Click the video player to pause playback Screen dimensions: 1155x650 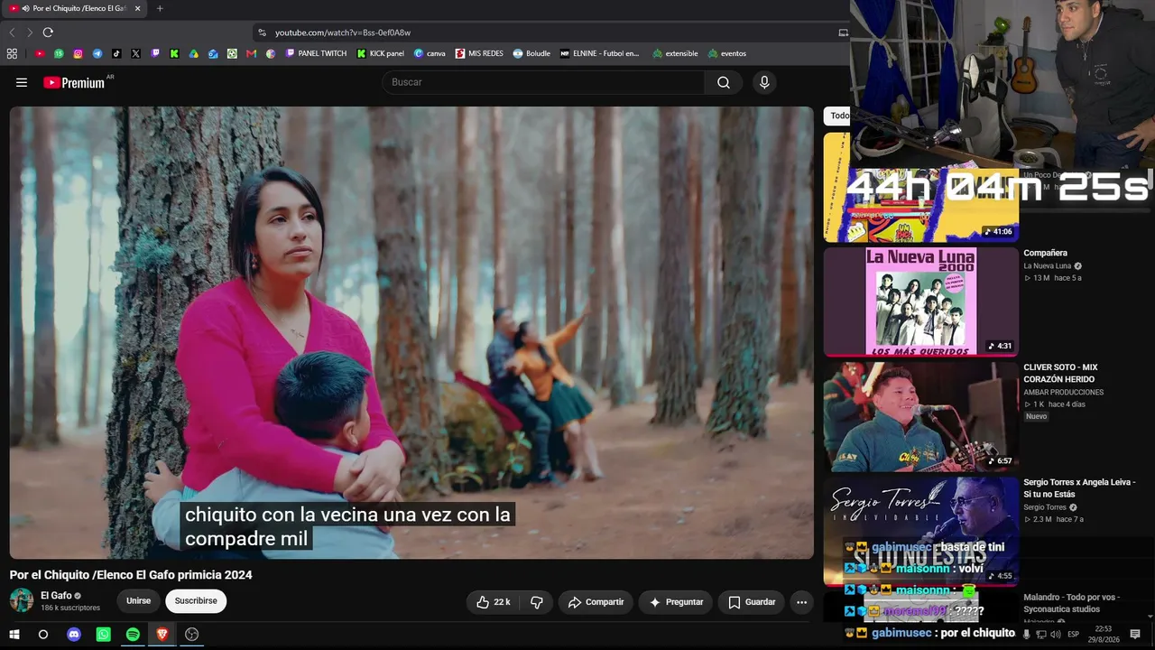[x=411, y=332]
